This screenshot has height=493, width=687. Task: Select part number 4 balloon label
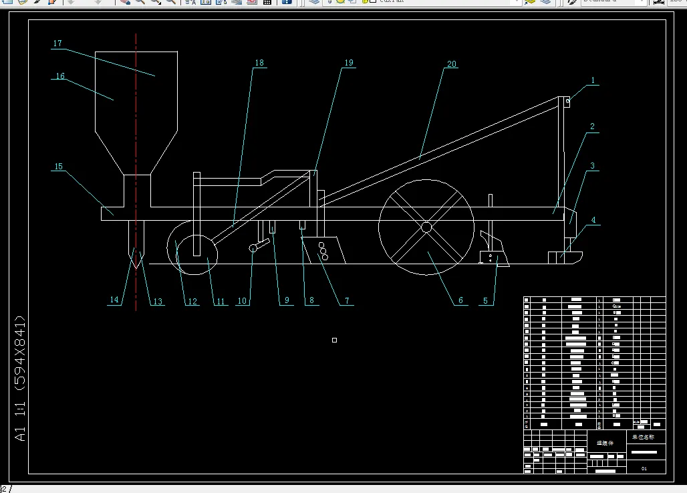[593, 220]
